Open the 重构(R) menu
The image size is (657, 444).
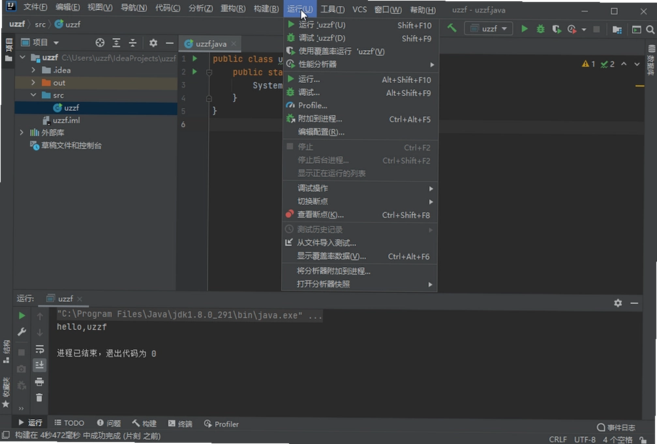point(233,8)
